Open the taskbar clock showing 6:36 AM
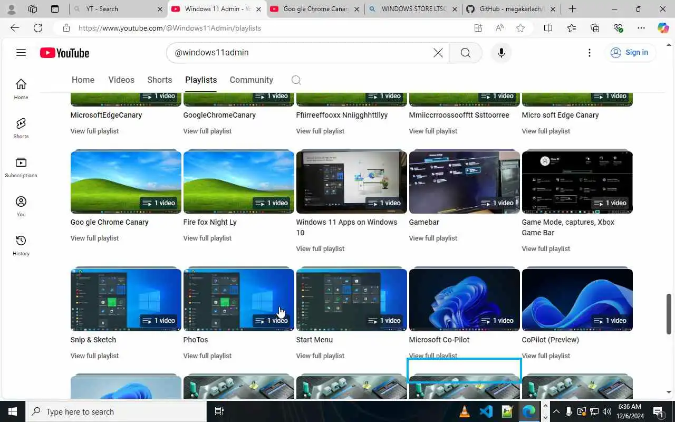Screen dimensions: 675x422 [x=629, y=411]
